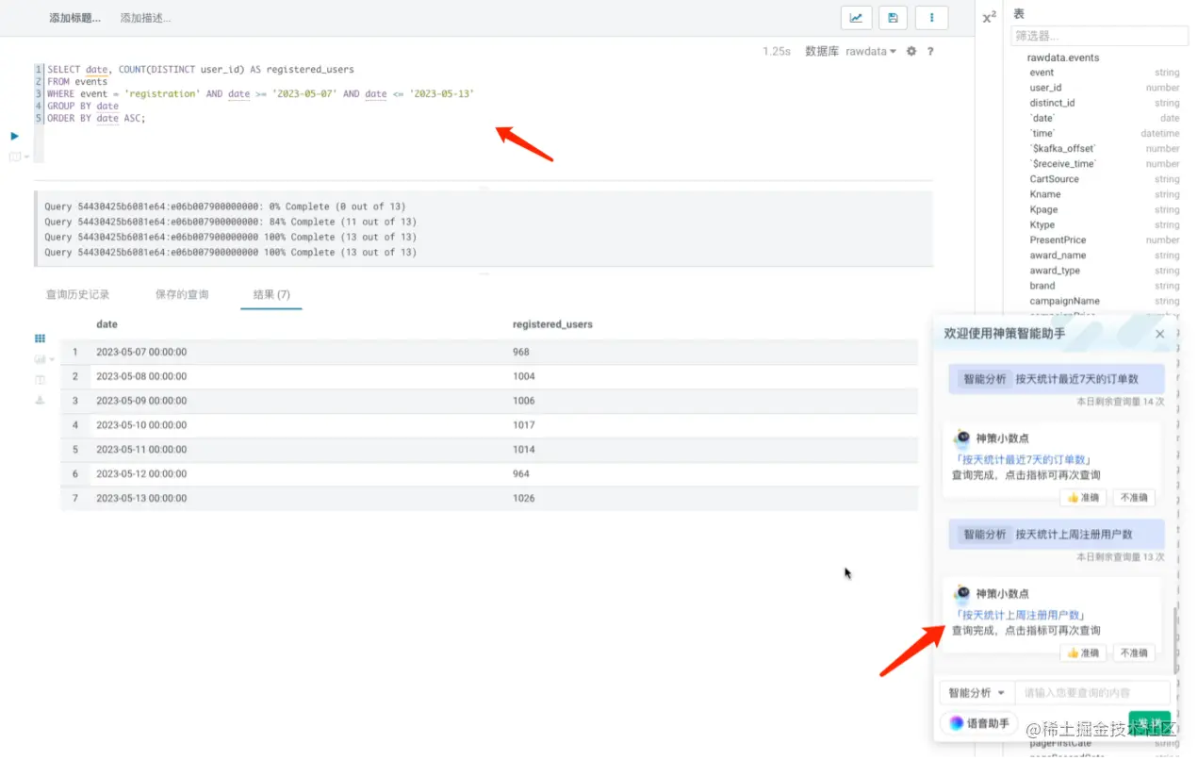This screenshot has width=1198, height=760.
Task: Mark the 订单数 answer as 准确
Action: tap(1083, 497)
